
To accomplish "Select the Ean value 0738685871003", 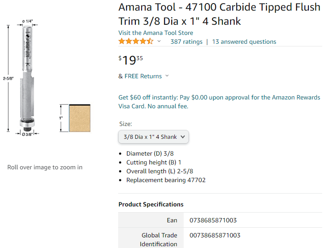I will (x=213, y=220).
